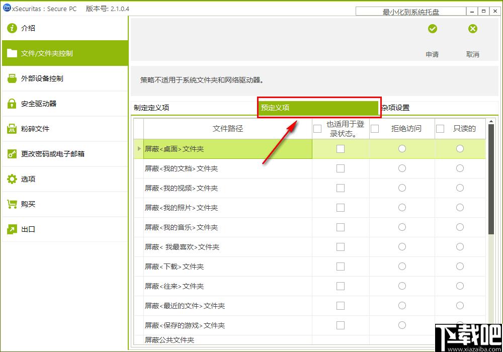Open the 购买 section
The image size is (503, 352).
[x=65, y=204]
